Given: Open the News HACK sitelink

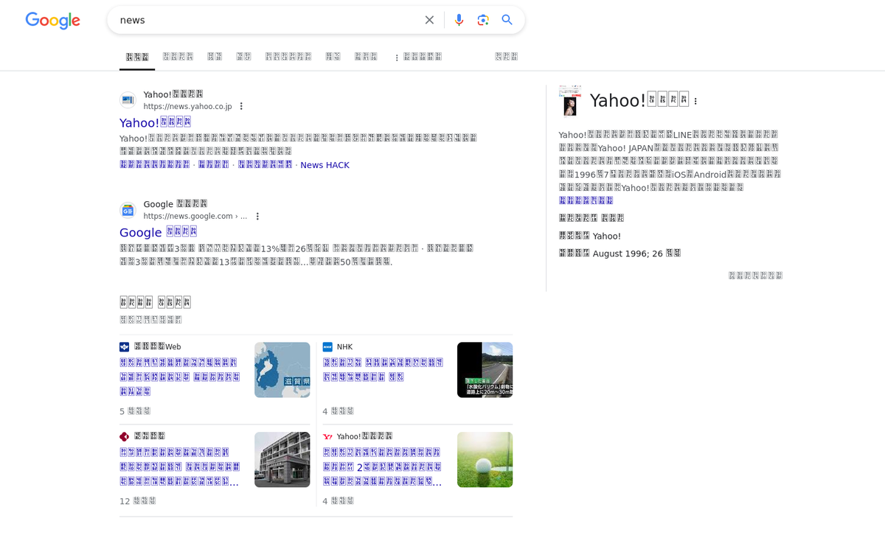Looking at the screenshot, I should pos(324,165).
